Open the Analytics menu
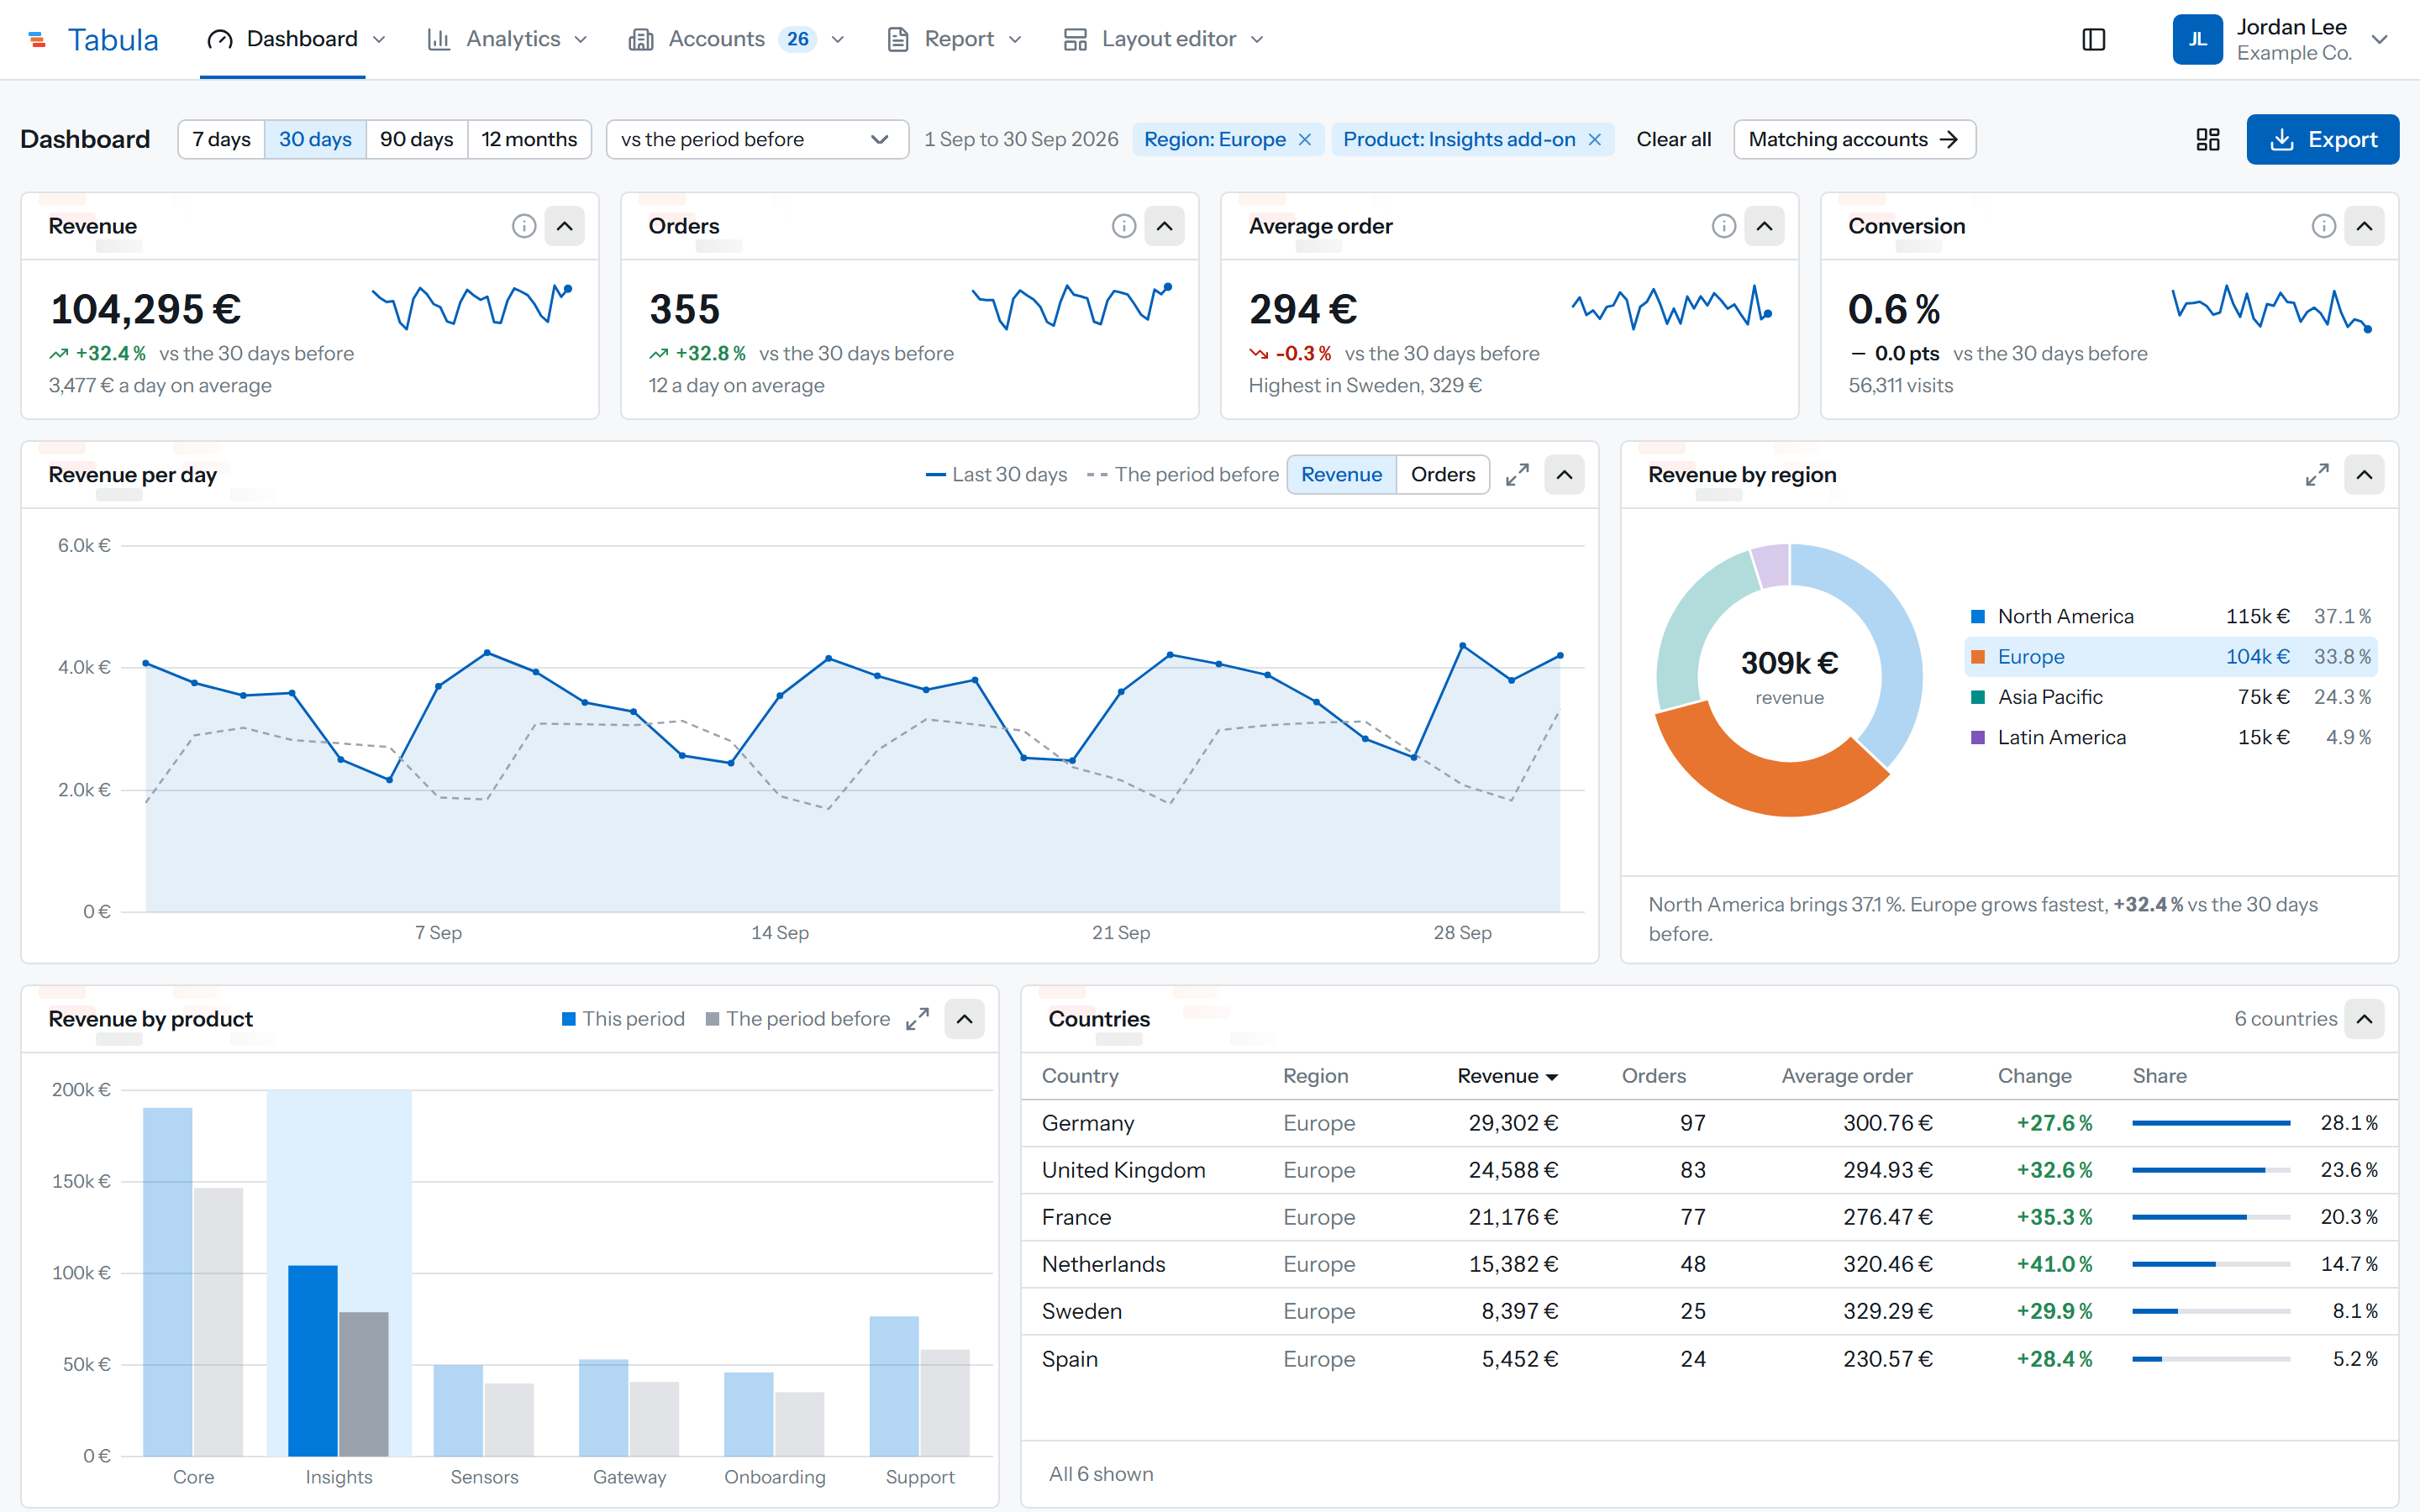The width and height of the screenshot is (2420, 1512). coord(507,39)
